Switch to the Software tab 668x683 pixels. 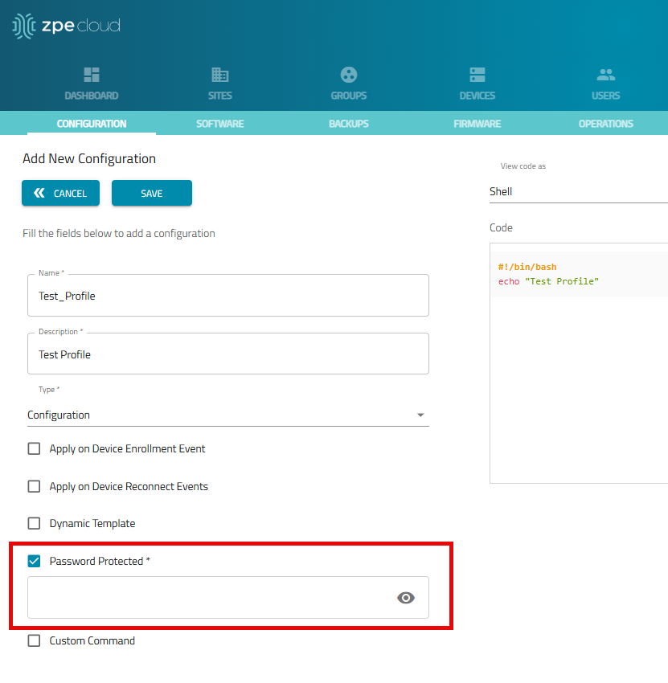[219, 124]
